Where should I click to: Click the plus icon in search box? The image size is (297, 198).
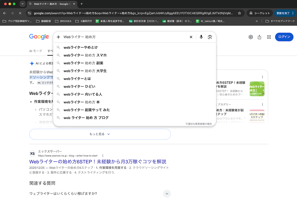point(58,37)
